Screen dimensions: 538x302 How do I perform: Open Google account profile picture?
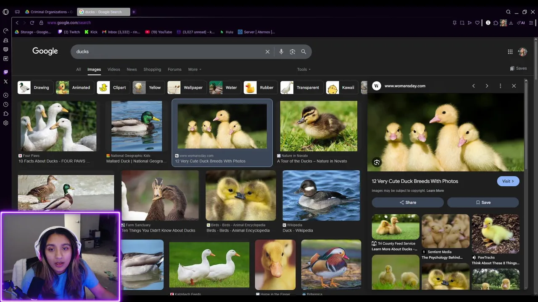click(522, 52)
